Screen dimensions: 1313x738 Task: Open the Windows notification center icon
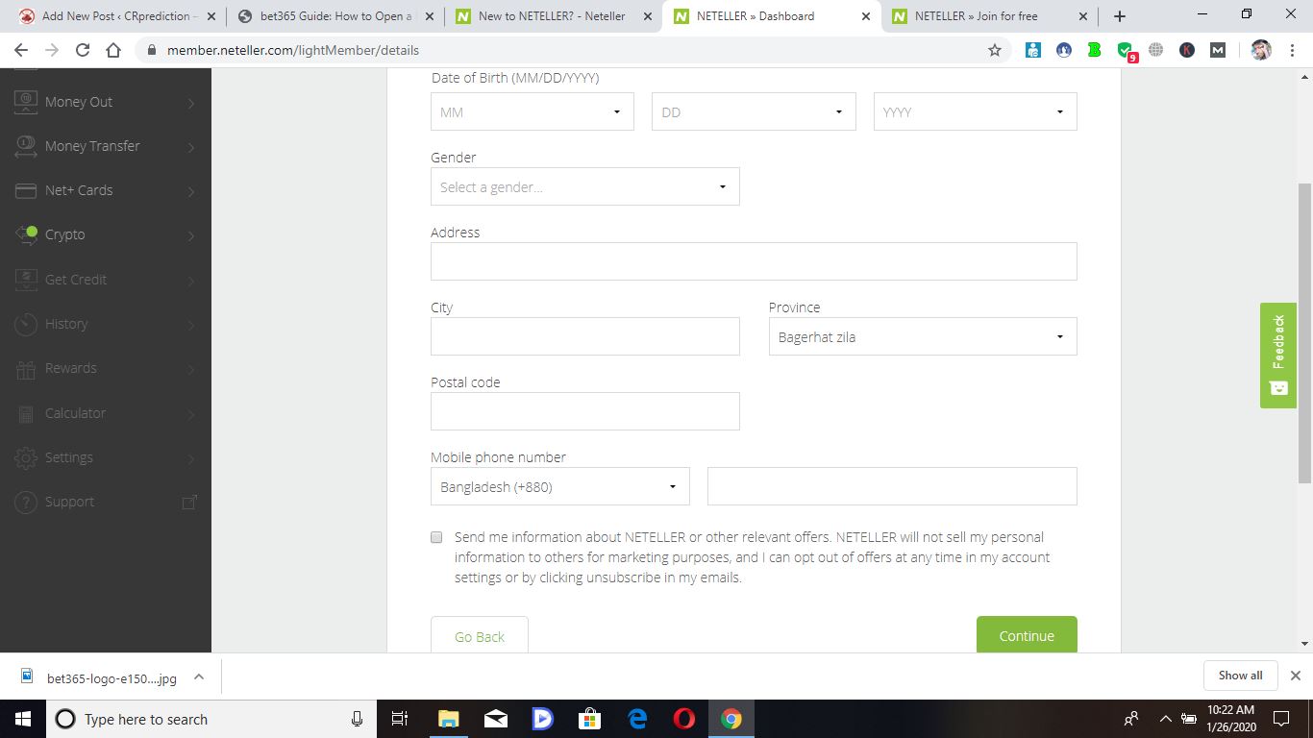1280,719
